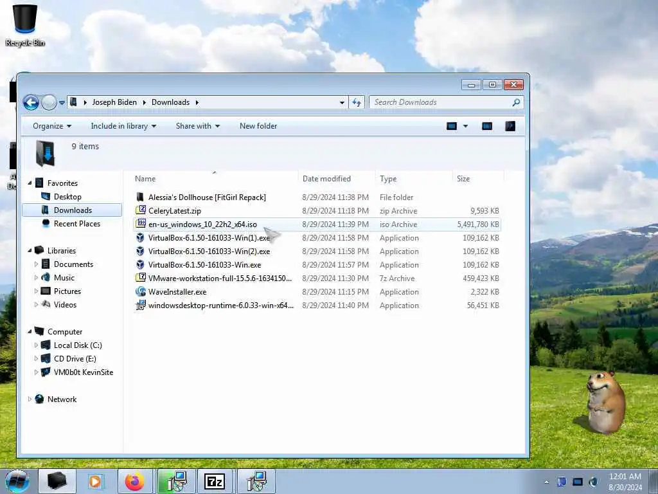The width and height of the screenshot is (658, 494).
Task: Collapse the Computer tree group
Action: point(30,332)
